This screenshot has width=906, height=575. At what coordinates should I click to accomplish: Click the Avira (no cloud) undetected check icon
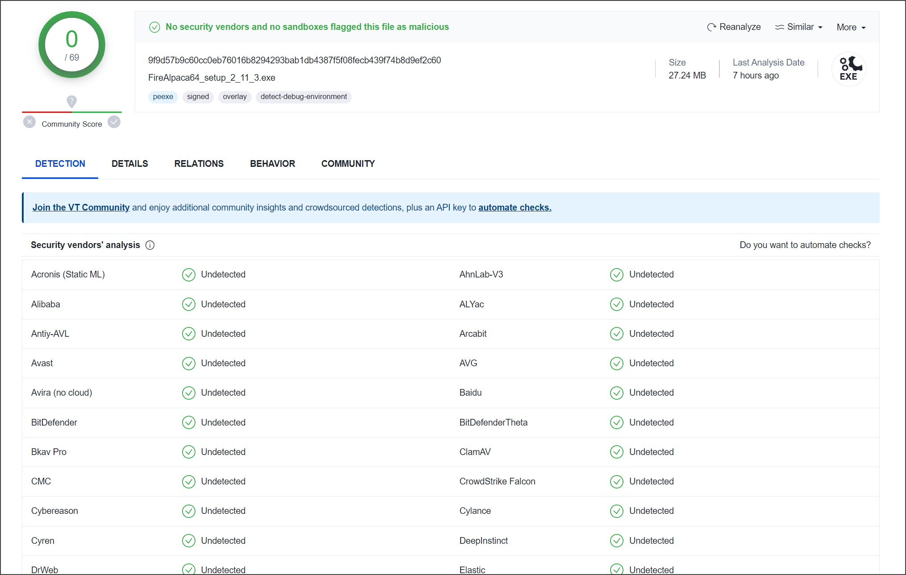click(189, 393)
